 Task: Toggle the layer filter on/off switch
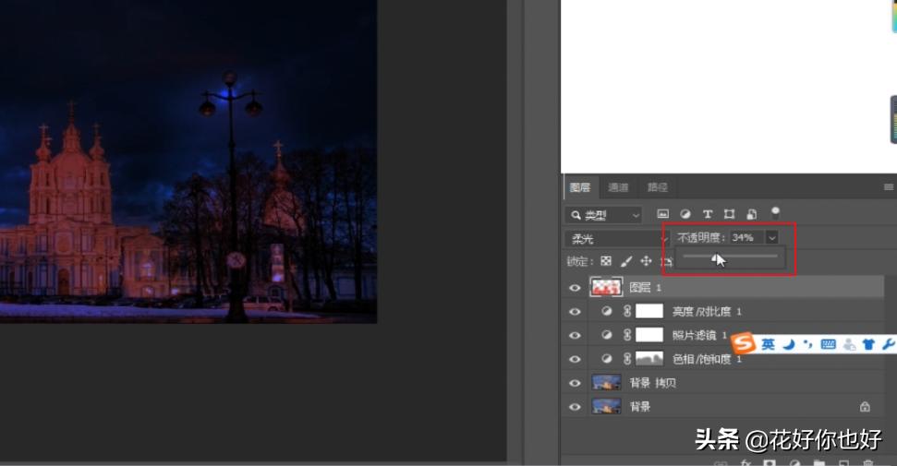point(775,211)
